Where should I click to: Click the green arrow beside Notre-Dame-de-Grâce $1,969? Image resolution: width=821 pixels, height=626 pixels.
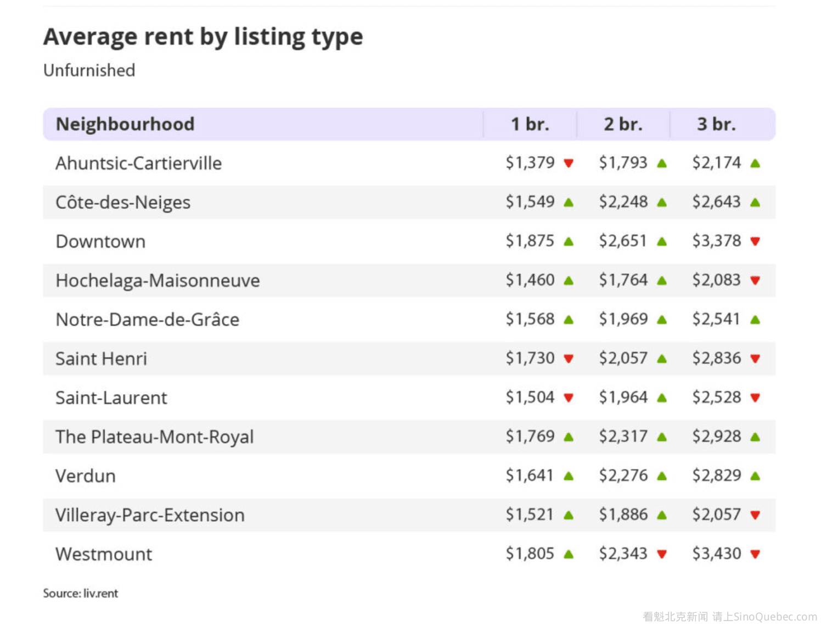[662, 320]
